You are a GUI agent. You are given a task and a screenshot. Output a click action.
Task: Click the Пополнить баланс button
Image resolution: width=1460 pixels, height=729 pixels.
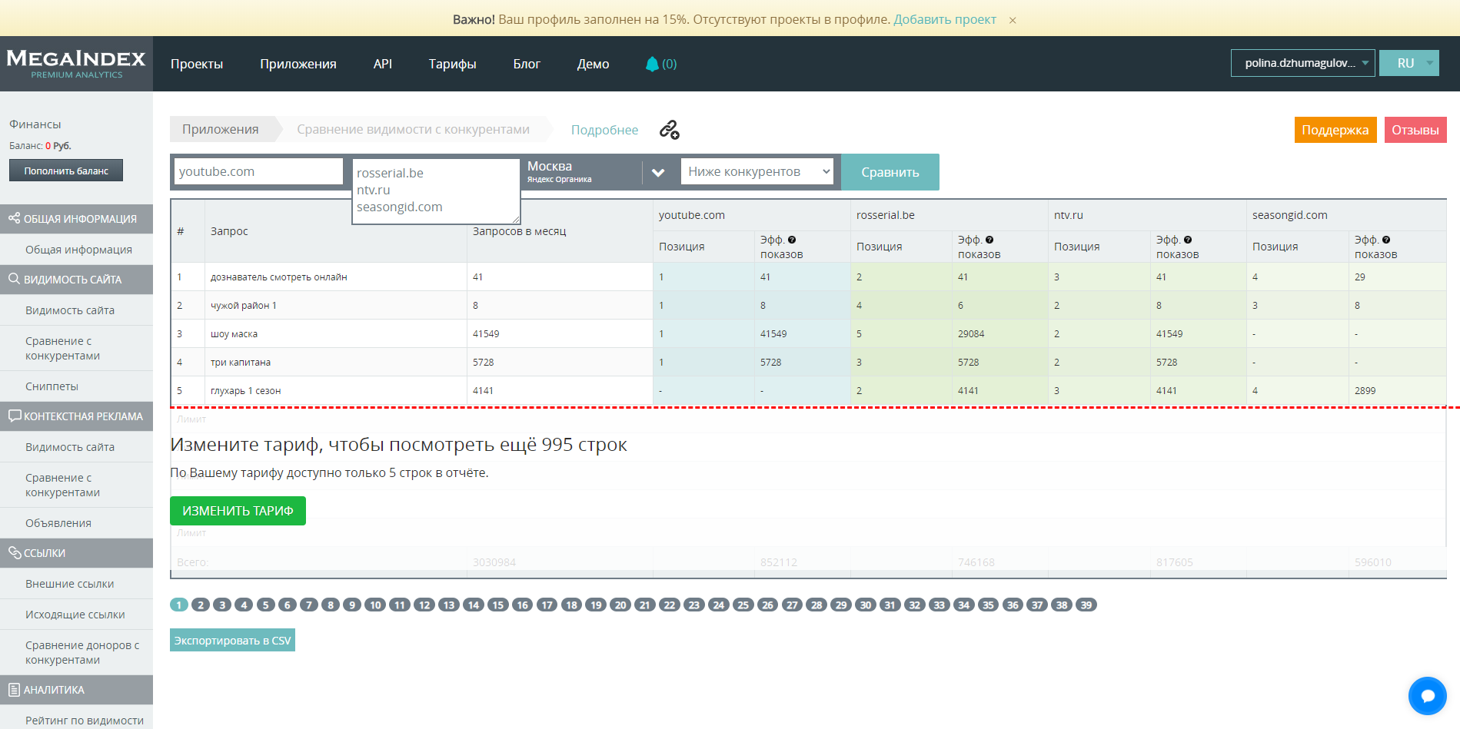66,171
